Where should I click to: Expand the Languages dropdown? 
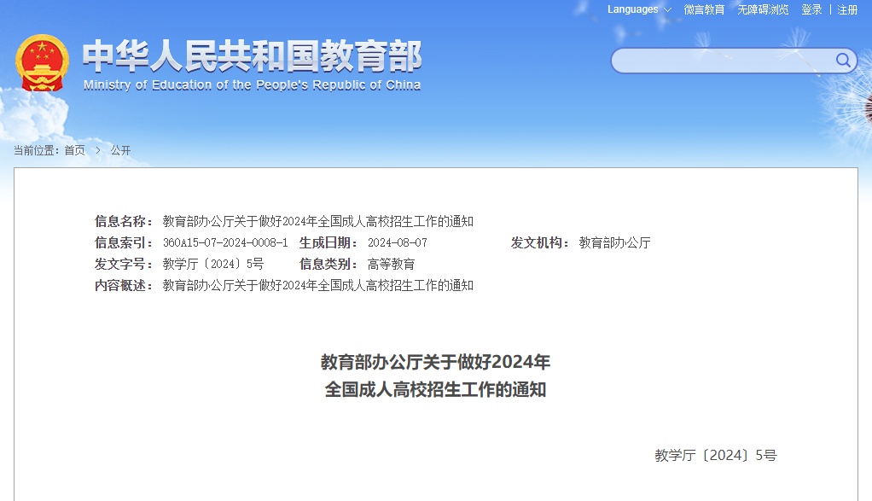(638, 9)
